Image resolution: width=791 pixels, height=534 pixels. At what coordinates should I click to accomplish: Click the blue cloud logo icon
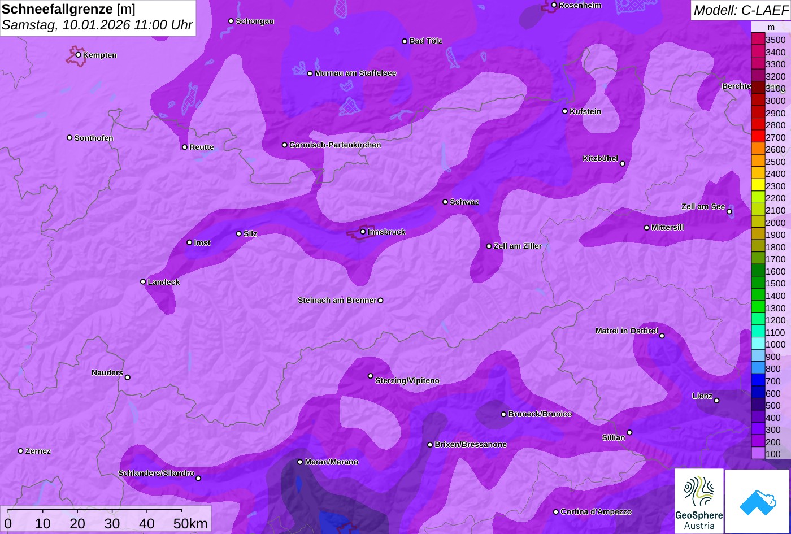tap(758, 501)
